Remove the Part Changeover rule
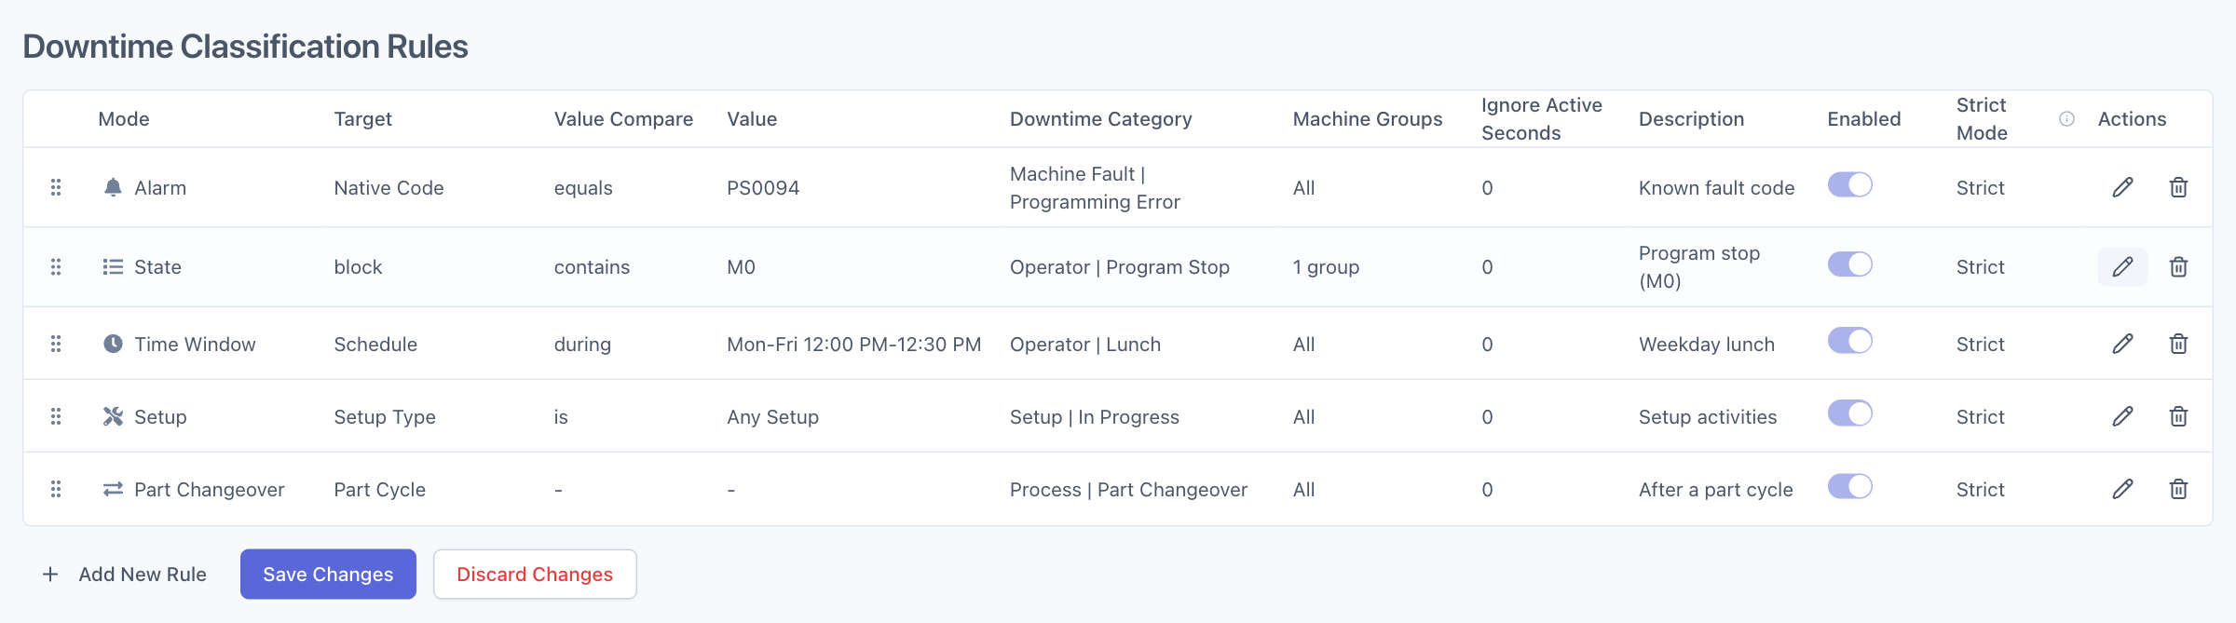The image size is (2236, 623). click(2178, 489)
